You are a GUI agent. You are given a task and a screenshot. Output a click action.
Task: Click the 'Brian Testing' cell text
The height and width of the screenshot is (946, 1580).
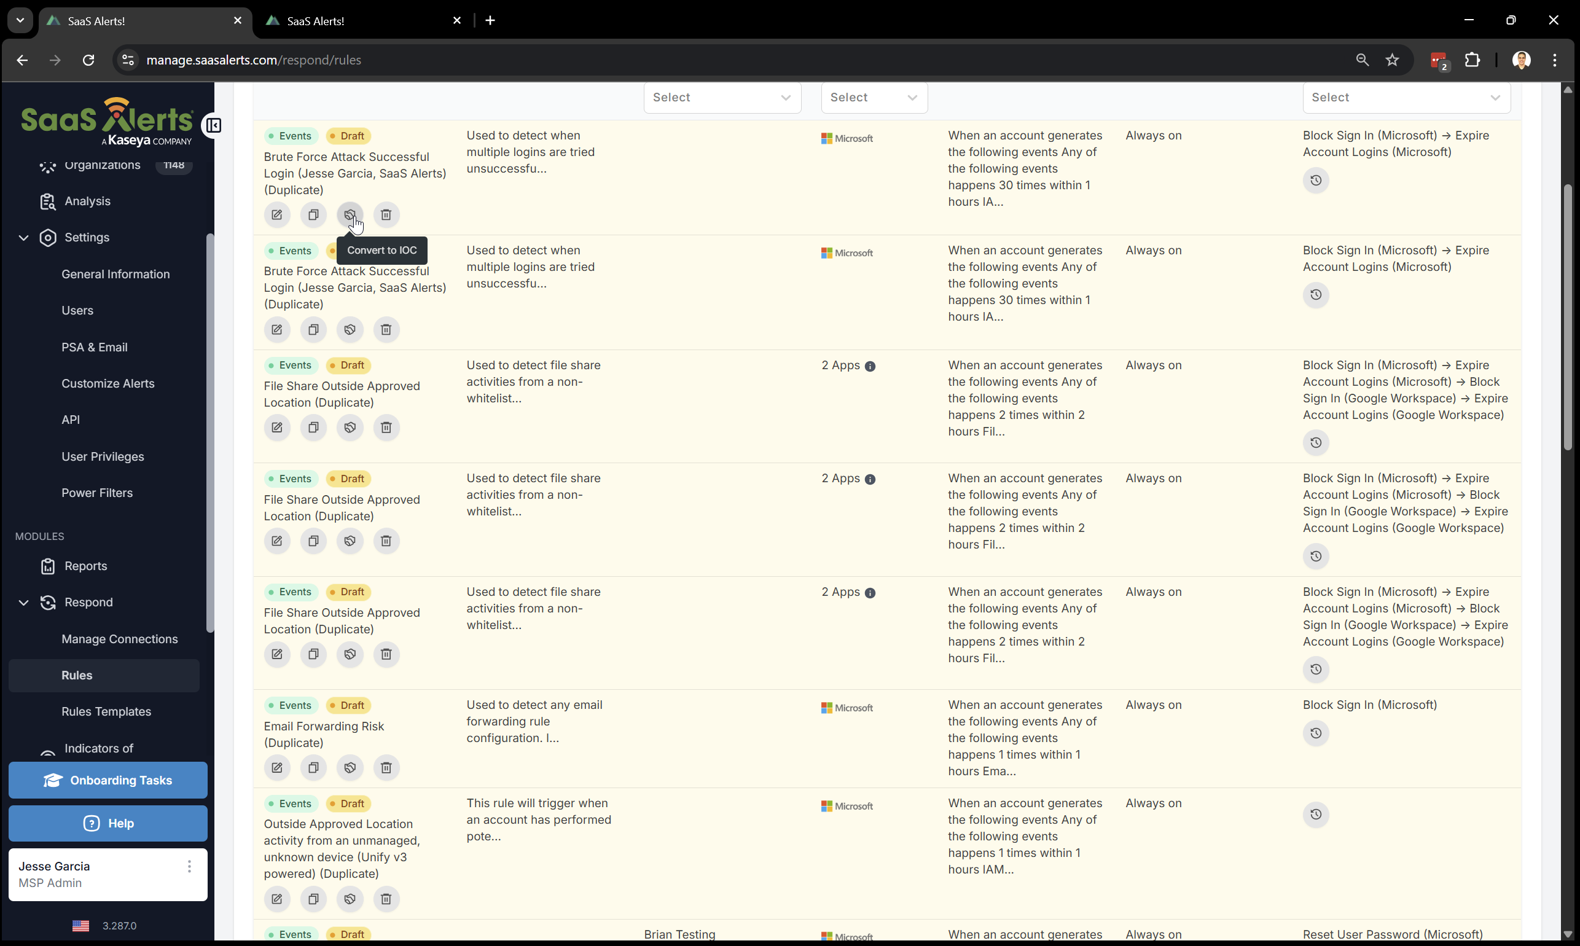pos(679,934)
